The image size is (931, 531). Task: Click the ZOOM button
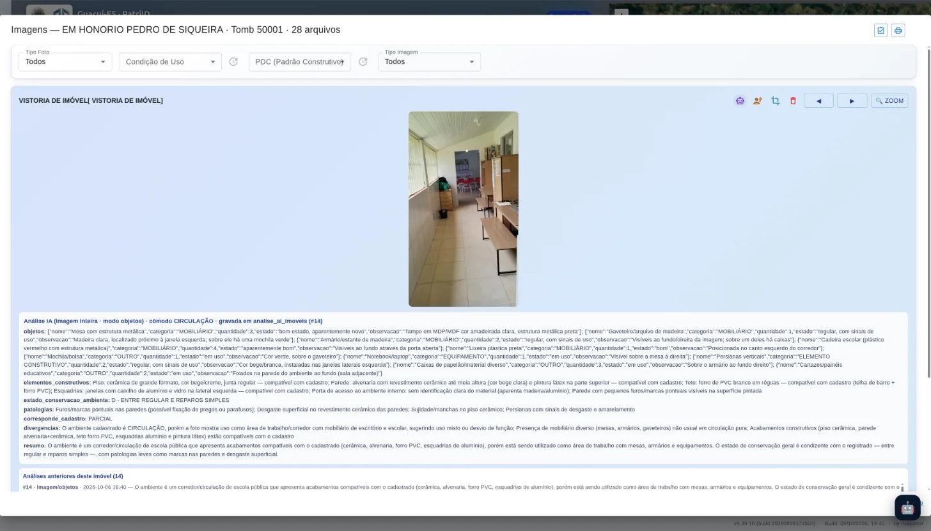point(889,101)
